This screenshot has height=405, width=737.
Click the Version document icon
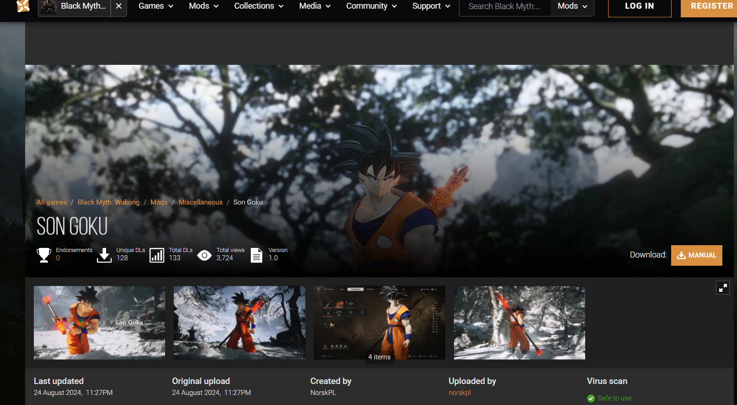[256, 255]
